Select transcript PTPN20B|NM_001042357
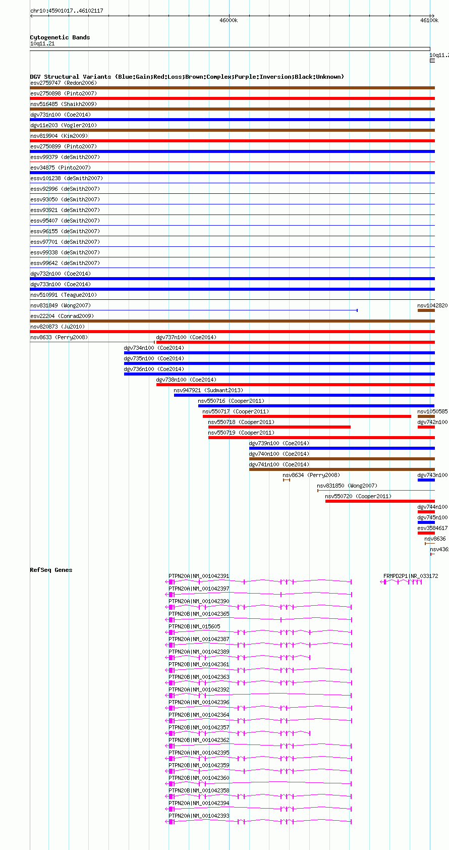449x850 pixels. tap(199, 727)
